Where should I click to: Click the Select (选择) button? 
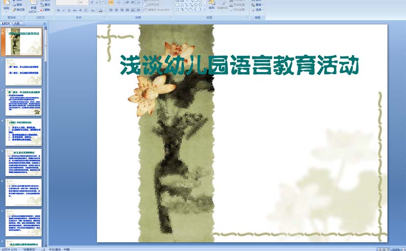[x=257, y=10]
